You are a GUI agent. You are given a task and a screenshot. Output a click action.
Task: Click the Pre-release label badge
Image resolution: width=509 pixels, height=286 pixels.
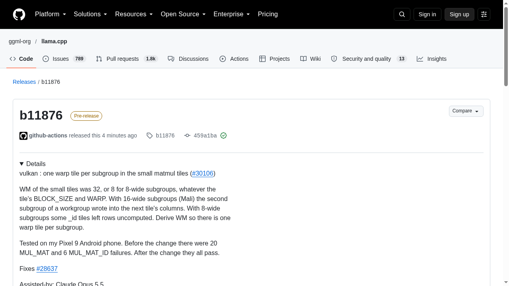tap(86, 116)
